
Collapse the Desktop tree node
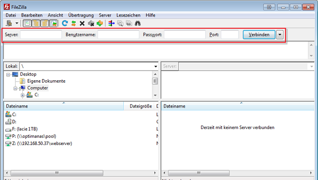click(x=8, y=74)
